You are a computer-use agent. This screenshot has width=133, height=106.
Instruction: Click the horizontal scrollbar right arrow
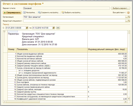pyautogui.click(x=126, y=102)
